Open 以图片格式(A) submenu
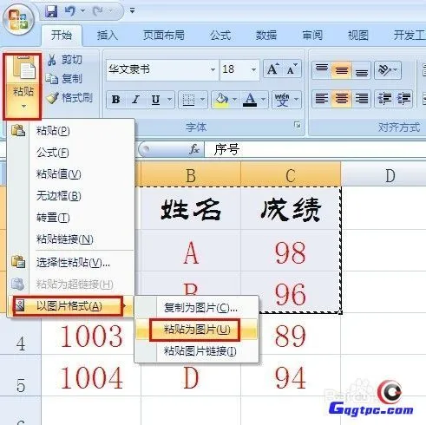 (71, 306)
